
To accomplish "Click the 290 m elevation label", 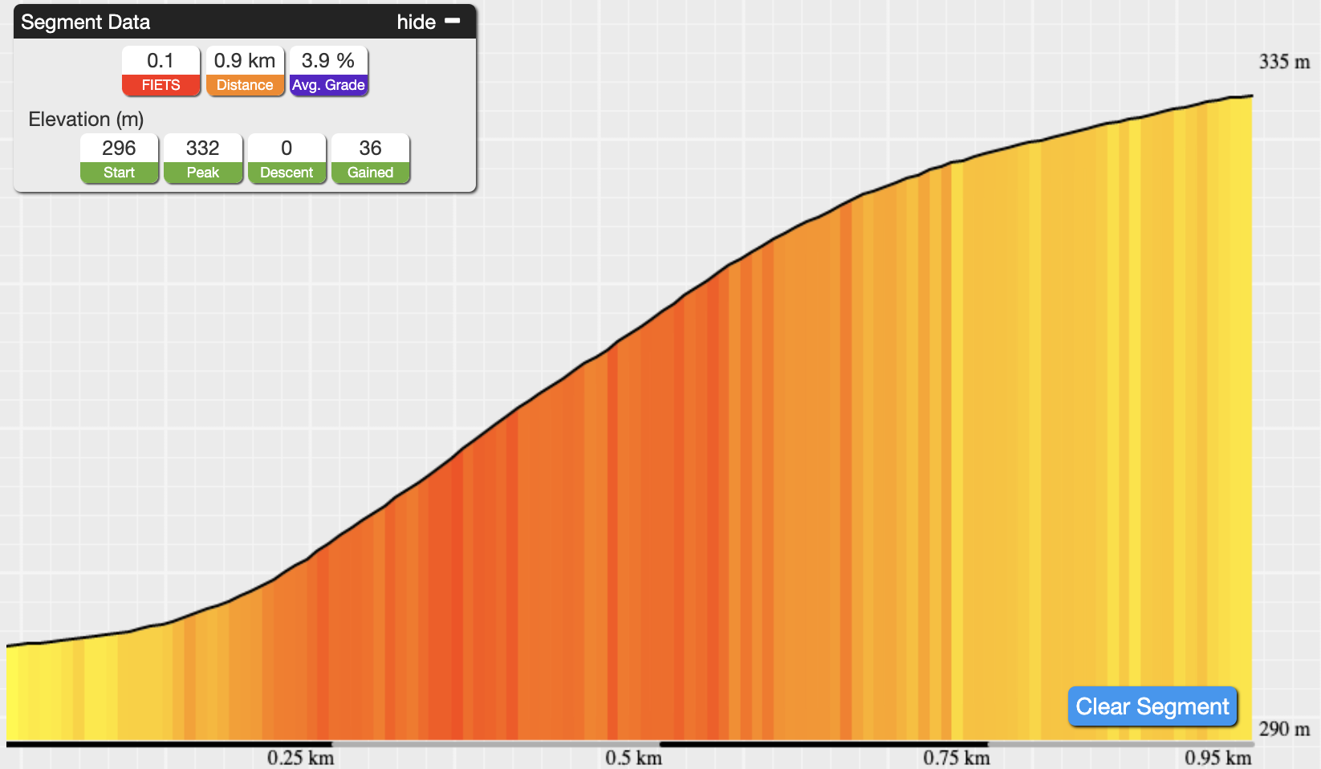I will click(1284, 729).
